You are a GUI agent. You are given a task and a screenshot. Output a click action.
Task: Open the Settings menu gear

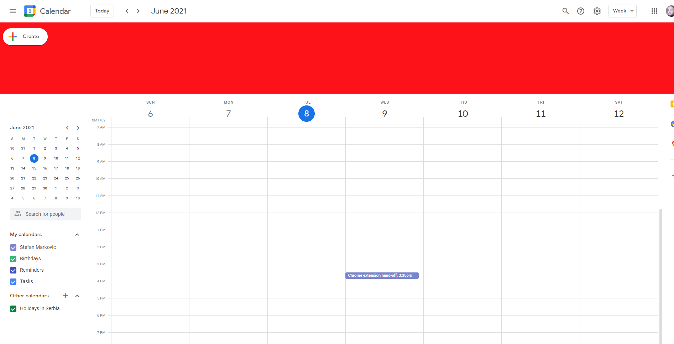[x=597, y=11]
